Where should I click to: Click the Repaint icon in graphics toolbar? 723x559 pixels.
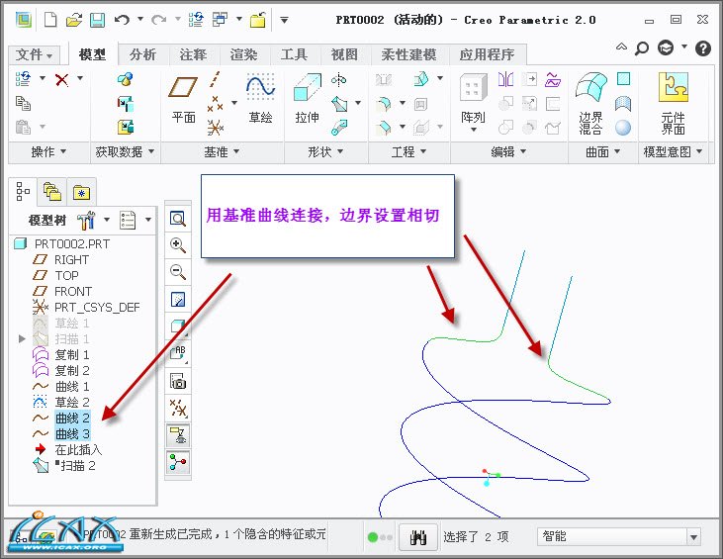pos(178,300)
